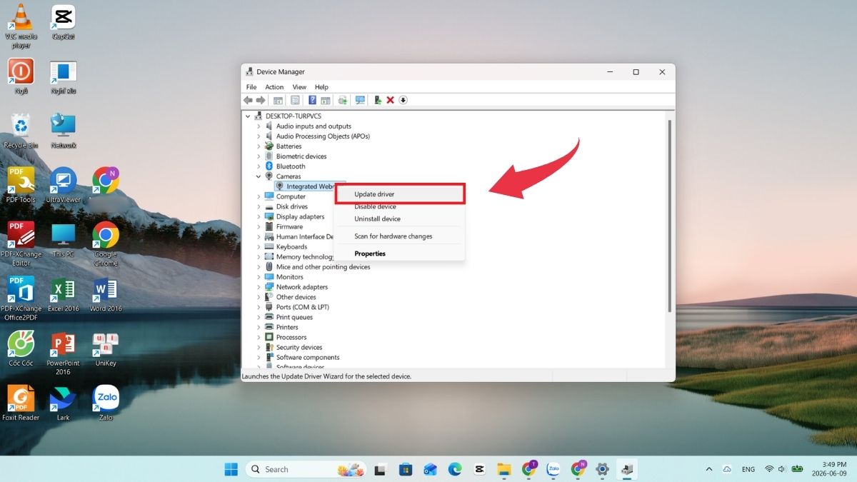Toggle the Show/Hide Action Pane toolbar icon
The image size is (857, 482).
coord(325,100)
